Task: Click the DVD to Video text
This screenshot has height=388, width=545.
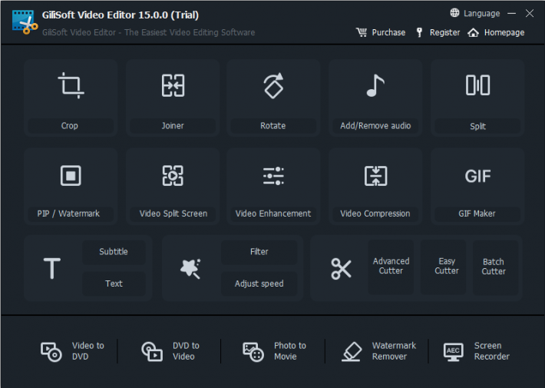Action: coord(186,351)
